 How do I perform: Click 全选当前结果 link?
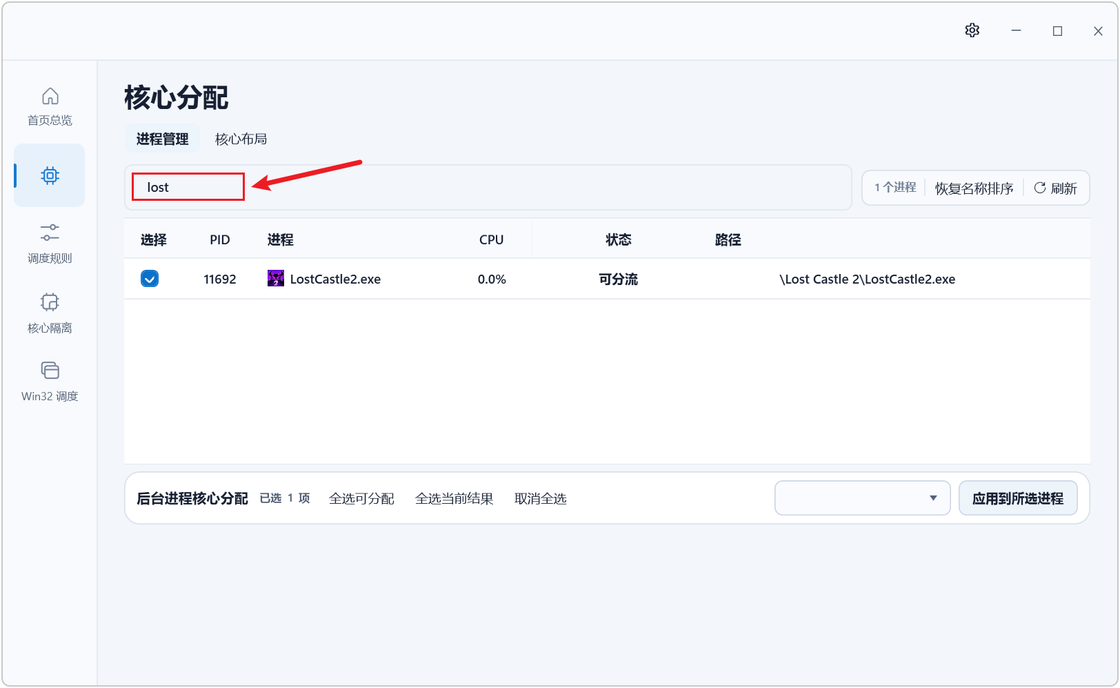coord(454,498)
